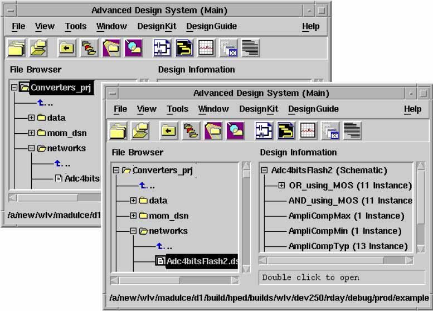Open Help menu in back window

[x=310, y=26]
